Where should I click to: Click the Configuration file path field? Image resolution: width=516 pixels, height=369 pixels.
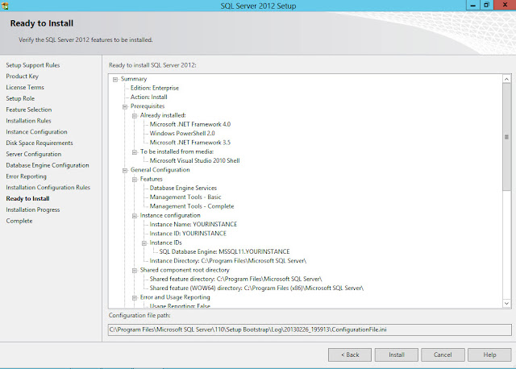point(310,330)
